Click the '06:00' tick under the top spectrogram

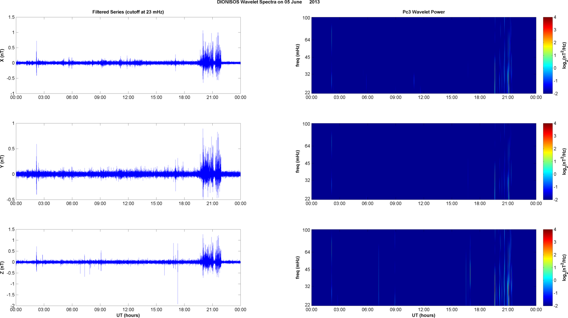pyautogui.click(x=368, y=98)
